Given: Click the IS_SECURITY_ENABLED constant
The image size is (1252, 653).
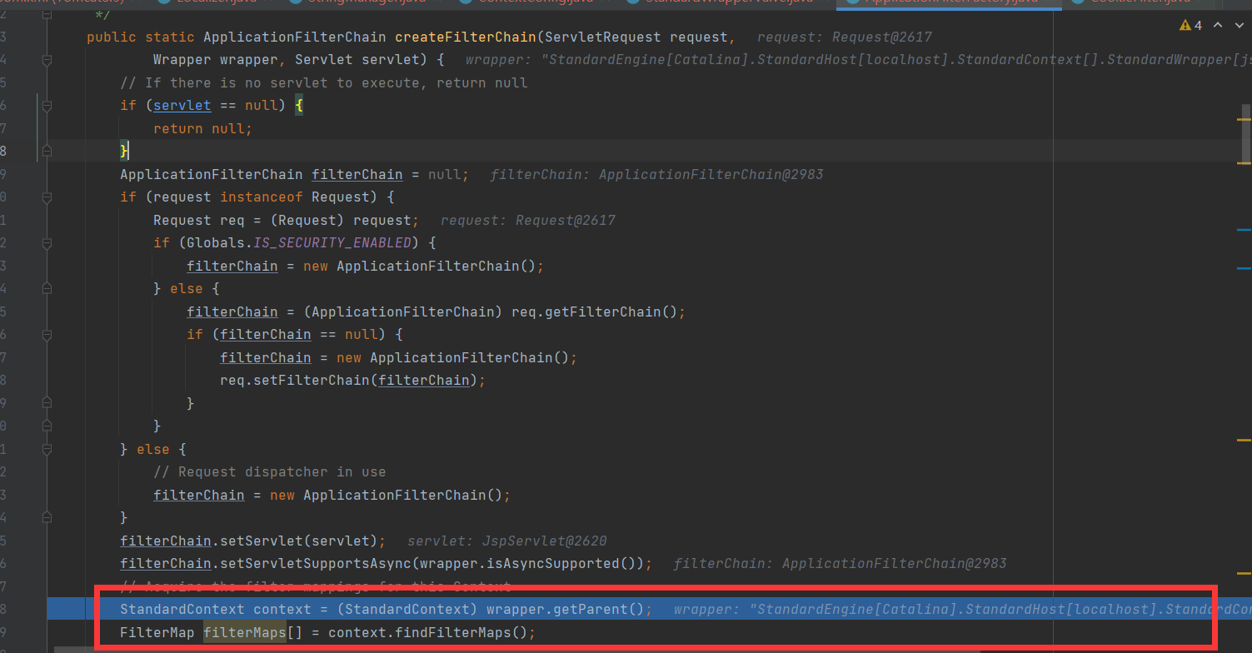Looking at the screenshot, I should point(332,243).
